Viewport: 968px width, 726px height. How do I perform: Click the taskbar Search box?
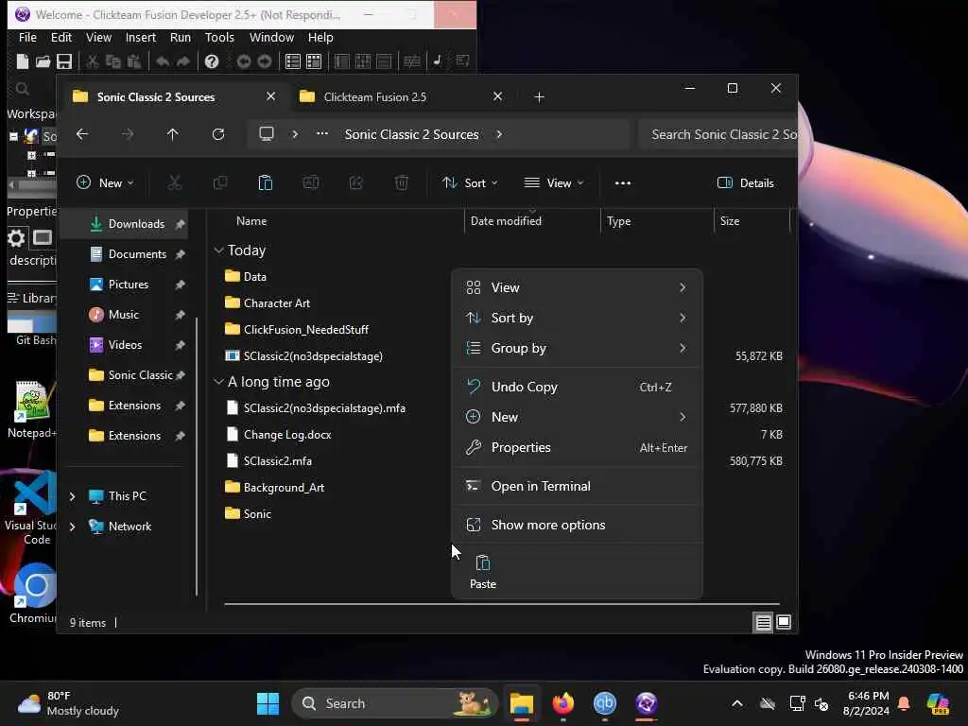click(x=394, y=703)
